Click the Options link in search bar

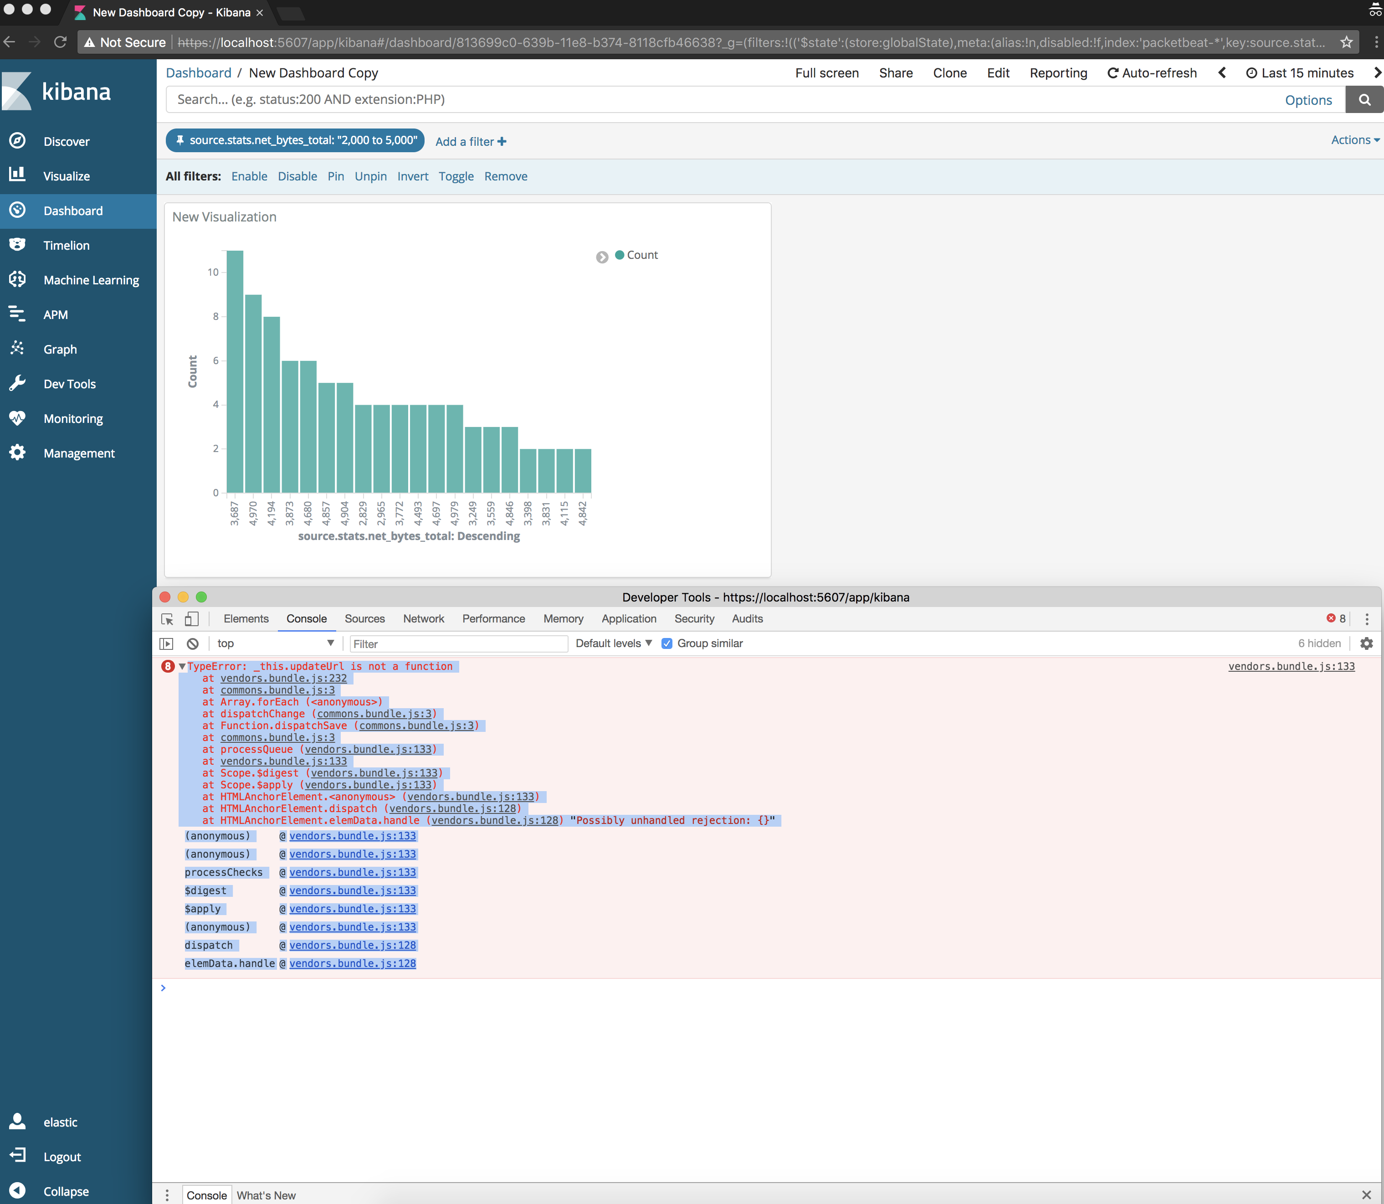[1308, 100]
